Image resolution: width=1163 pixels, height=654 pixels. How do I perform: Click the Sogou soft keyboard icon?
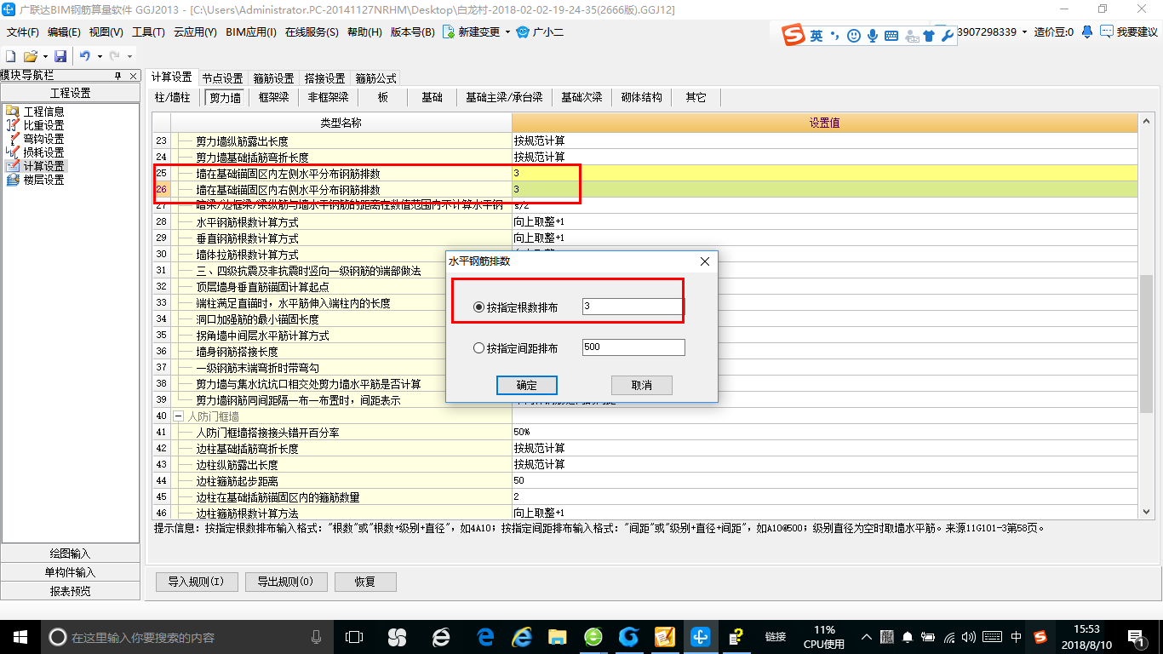pos(891,36)
